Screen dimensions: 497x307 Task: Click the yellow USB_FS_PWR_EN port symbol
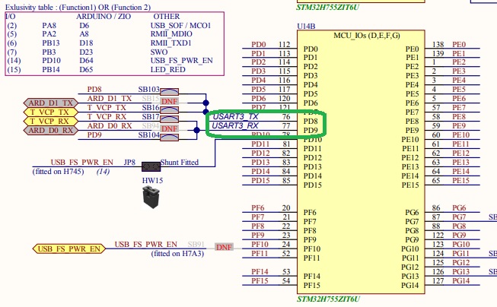tap(69, 248)
